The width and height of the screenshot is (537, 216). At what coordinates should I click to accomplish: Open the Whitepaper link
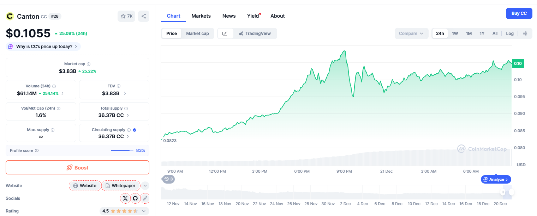coord(121,186)
